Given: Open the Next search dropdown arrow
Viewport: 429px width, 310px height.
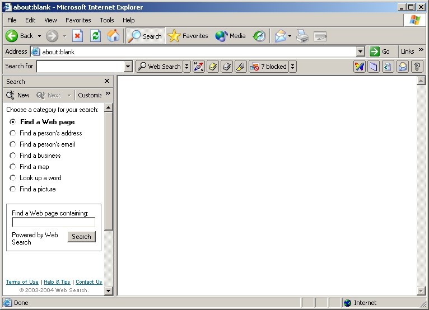Looking at the screenshot, I should (x=69, y=95).
